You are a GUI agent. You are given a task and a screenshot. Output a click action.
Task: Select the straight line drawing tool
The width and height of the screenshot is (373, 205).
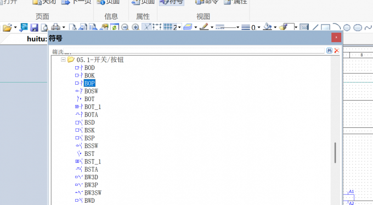coord(315,27)
